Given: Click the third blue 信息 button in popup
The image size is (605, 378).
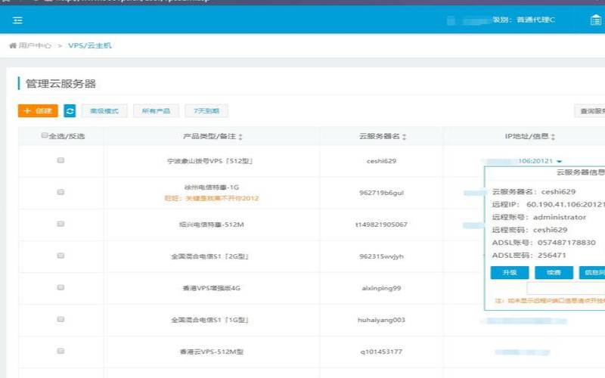Looking at the screenshot, I should 592,273.
